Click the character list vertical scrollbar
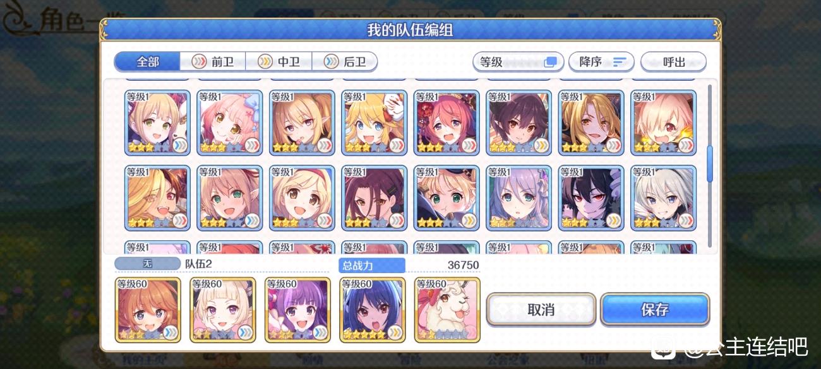This screenshot has width=821, height=369. (x=710, y=165)
